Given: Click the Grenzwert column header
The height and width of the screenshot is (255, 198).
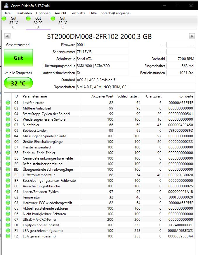Looking at the screenshot, I should (x=153, y=96).
